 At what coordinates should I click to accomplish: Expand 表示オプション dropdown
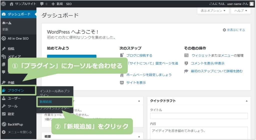(x=213, y=11)
